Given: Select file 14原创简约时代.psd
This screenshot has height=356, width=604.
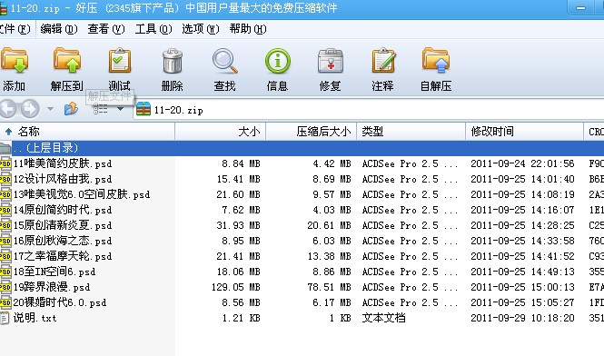Looking at the screenshot, I should (63, 210).
